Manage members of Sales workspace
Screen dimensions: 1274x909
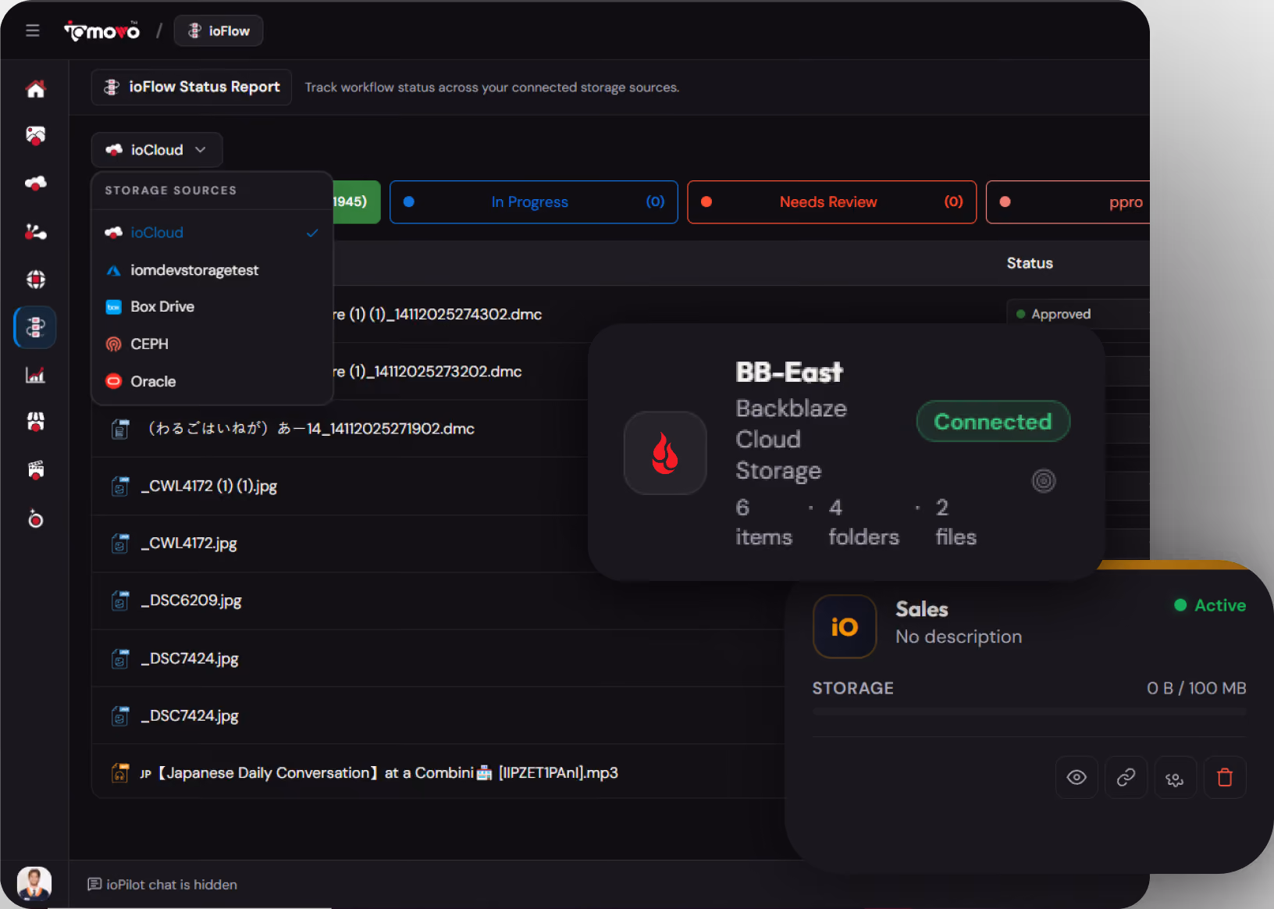1175,778
